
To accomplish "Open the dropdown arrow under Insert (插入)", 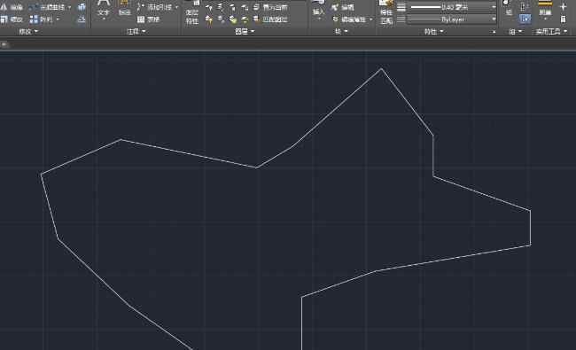I will 318,19.
